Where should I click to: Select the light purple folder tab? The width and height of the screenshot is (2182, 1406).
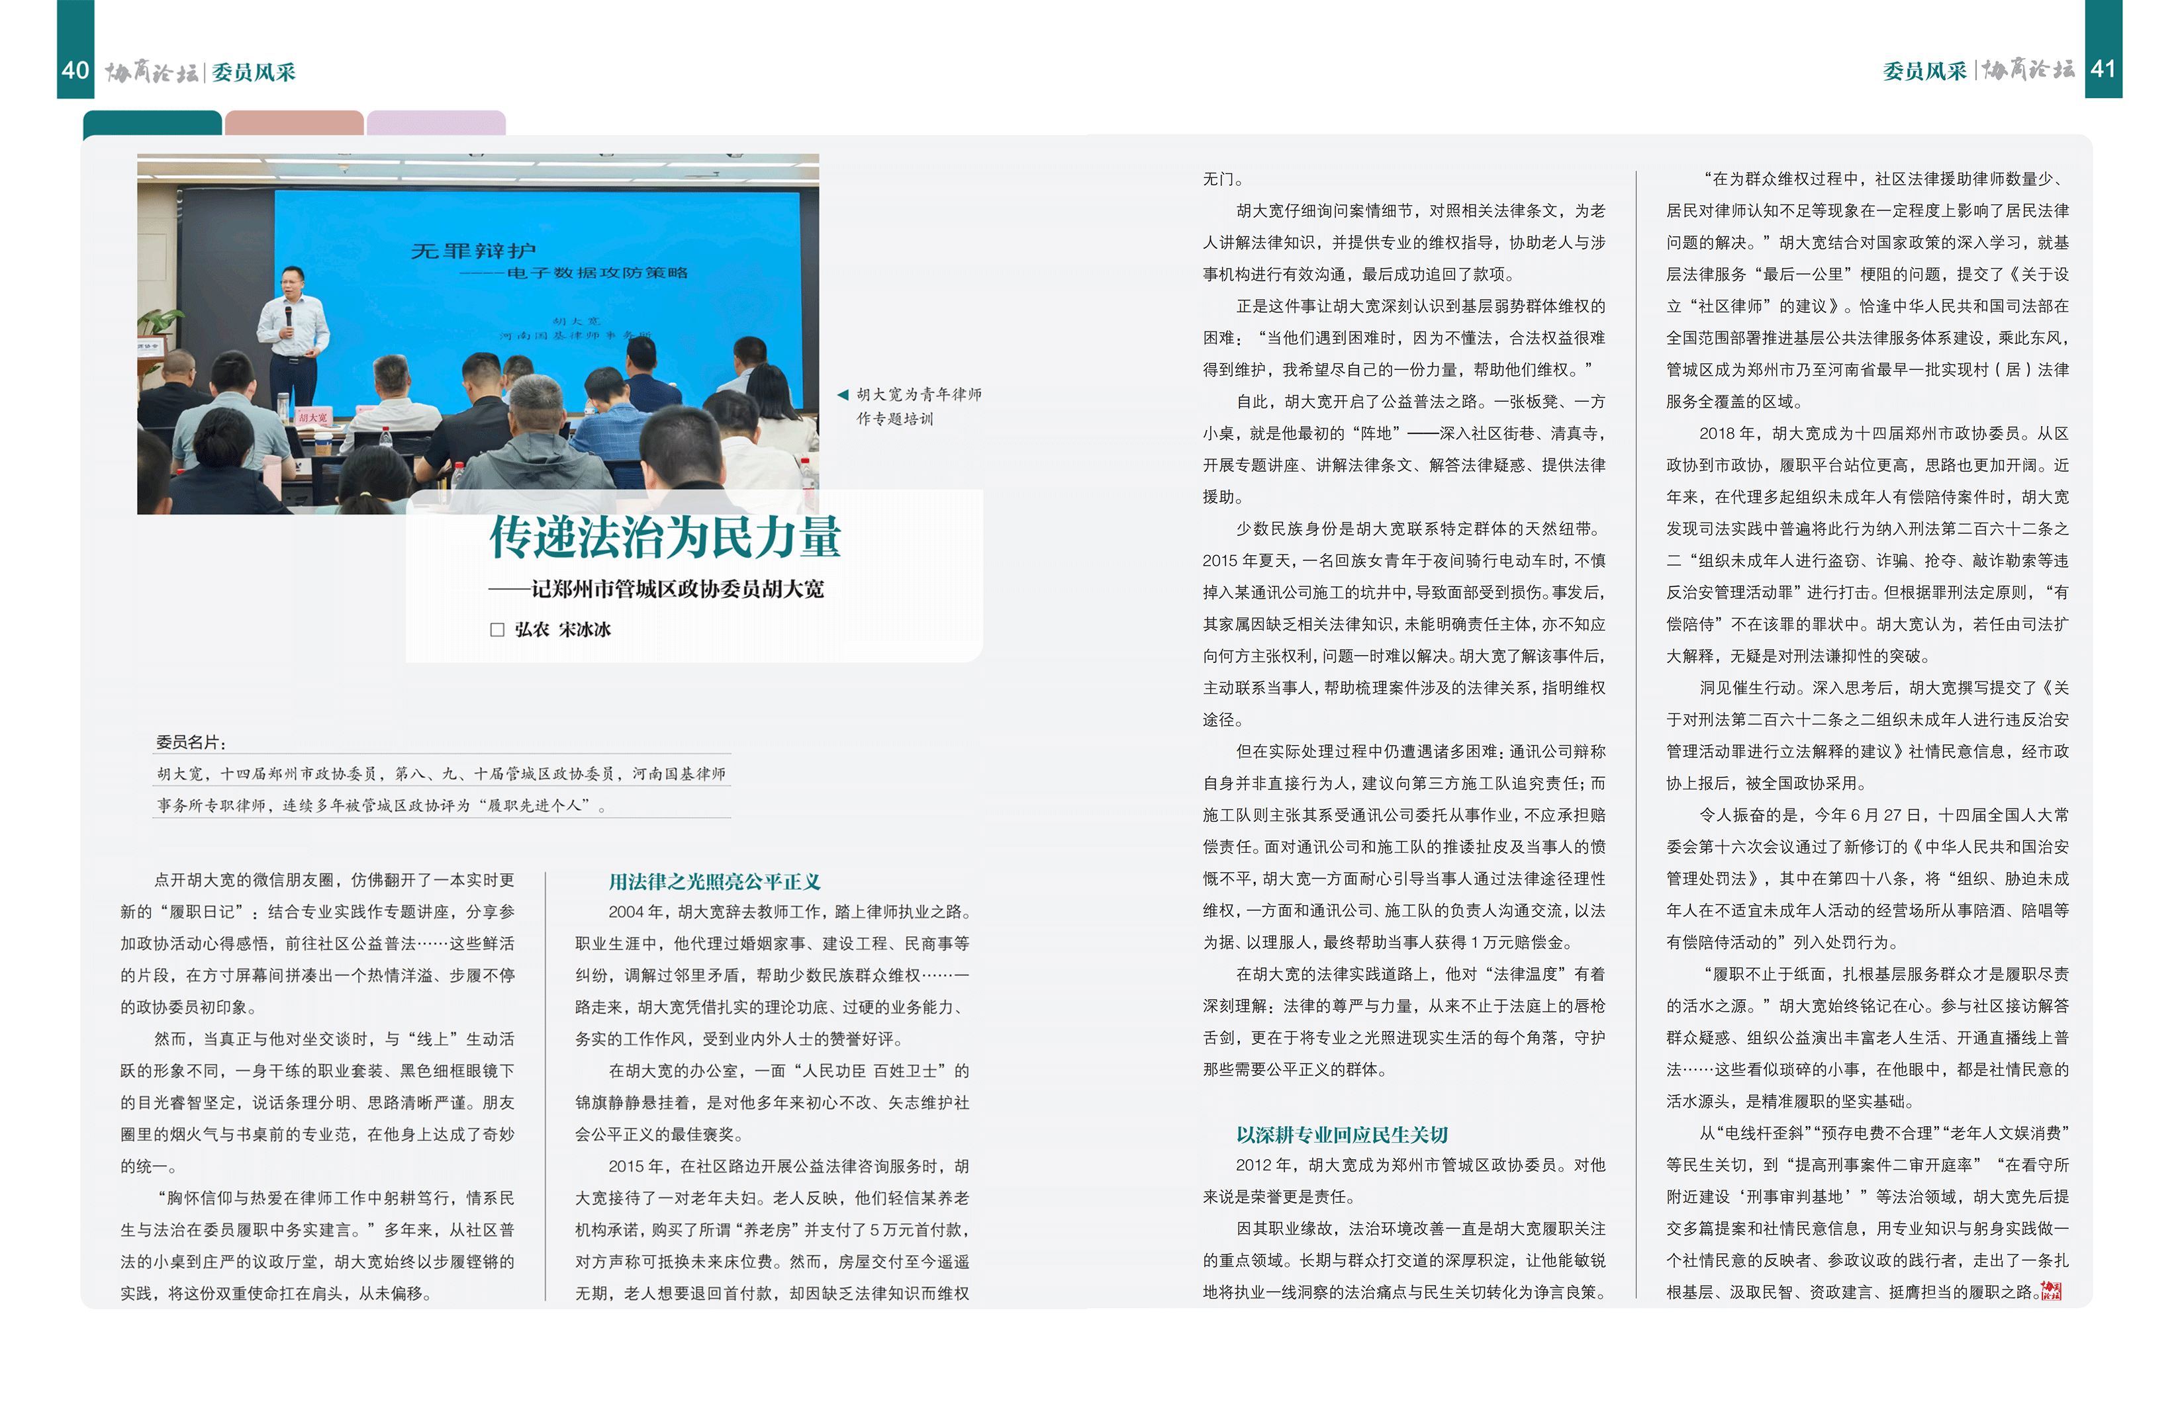tap(436, 123)
